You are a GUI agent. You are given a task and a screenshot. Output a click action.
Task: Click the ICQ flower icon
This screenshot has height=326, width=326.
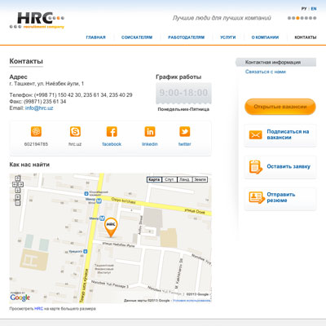point(36,131)
